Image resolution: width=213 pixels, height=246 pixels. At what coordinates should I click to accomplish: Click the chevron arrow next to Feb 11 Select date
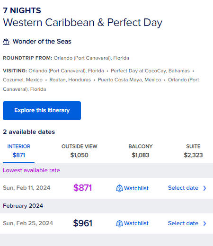[204, 188]
